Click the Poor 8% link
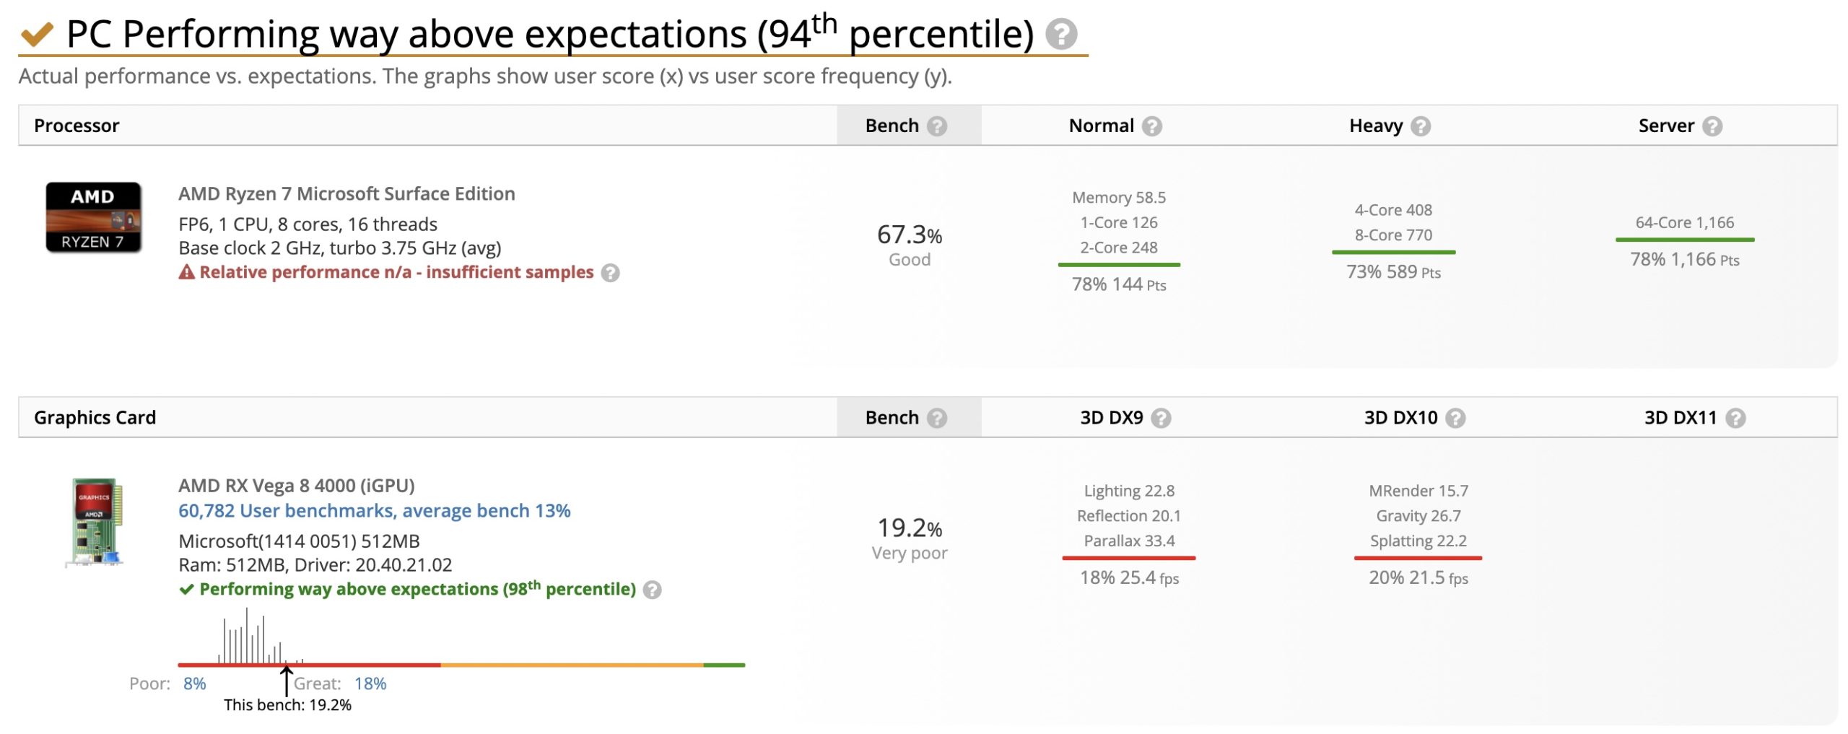The image size is (1848, 734). click(194, 683)
